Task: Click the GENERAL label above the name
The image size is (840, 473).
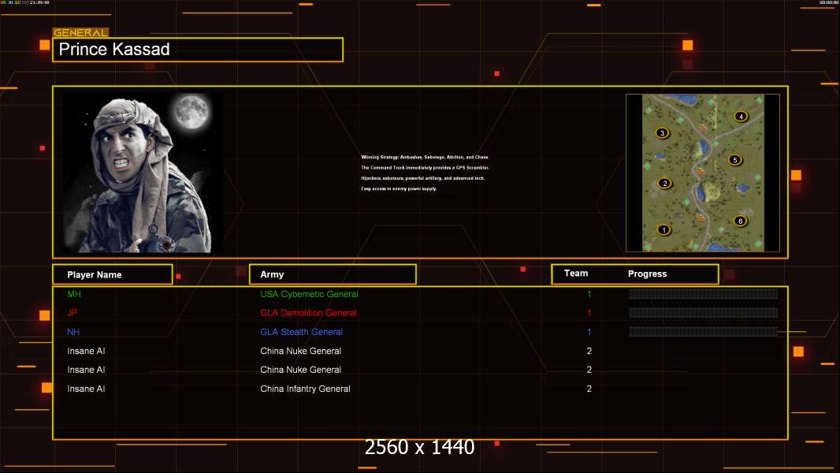Action: point(80,32)
